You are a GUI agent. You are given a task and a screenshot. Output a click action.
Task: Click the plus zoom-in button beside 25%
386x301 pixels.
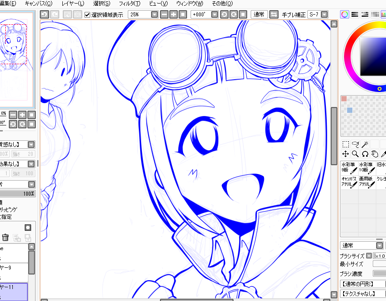174,15
